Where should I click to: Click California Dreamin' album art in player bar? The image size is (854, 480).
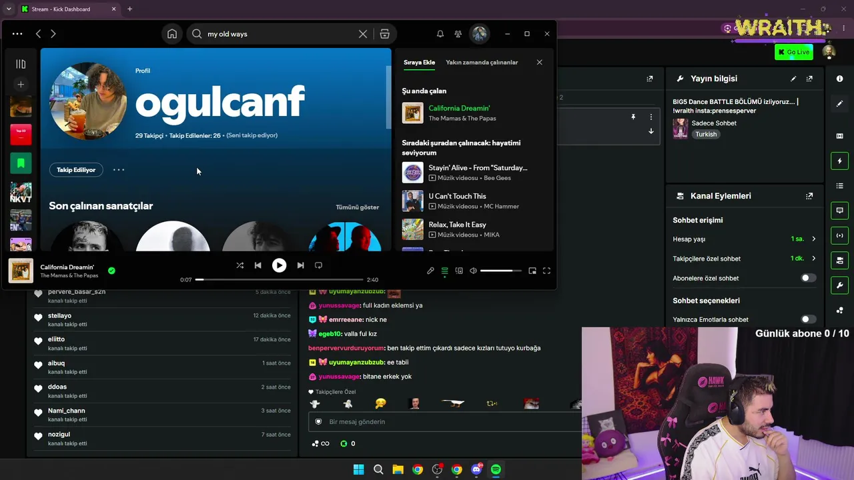click(x=21, y=271)
